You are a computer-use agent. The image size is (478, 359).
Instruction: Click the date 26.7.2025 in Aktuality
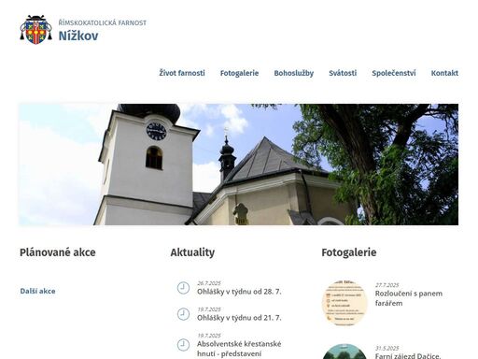tap(209, 283)
